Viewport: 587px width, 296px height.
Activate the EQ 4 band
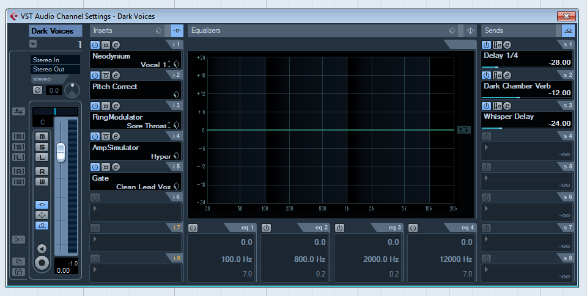413,228
